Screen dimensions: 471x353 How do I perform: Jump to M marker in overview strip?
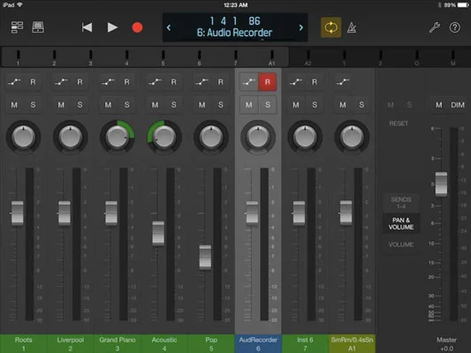tap(453, 58)
